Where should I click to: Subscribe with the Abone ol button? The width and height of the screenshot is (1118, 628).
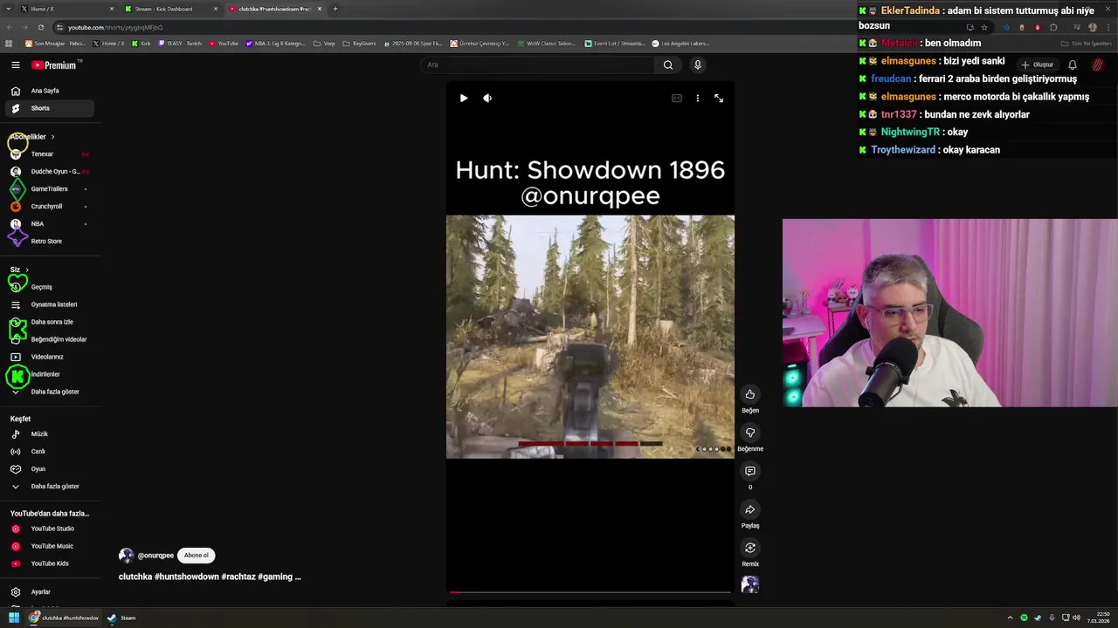[x=196, y=556]
